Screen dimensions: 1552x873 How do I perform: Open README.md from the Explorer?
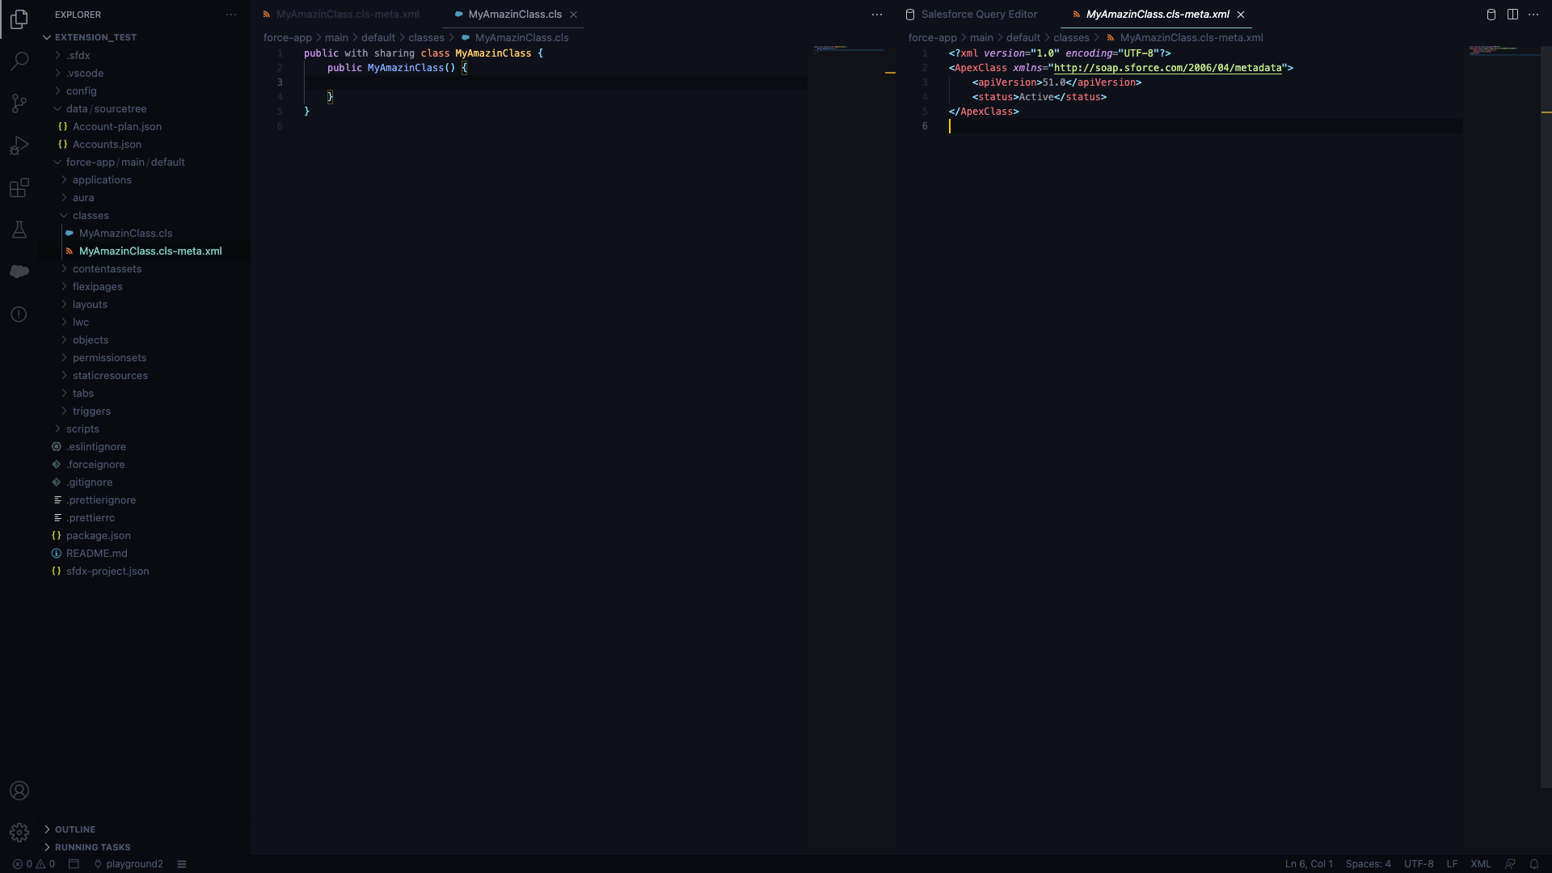(97, 553)
